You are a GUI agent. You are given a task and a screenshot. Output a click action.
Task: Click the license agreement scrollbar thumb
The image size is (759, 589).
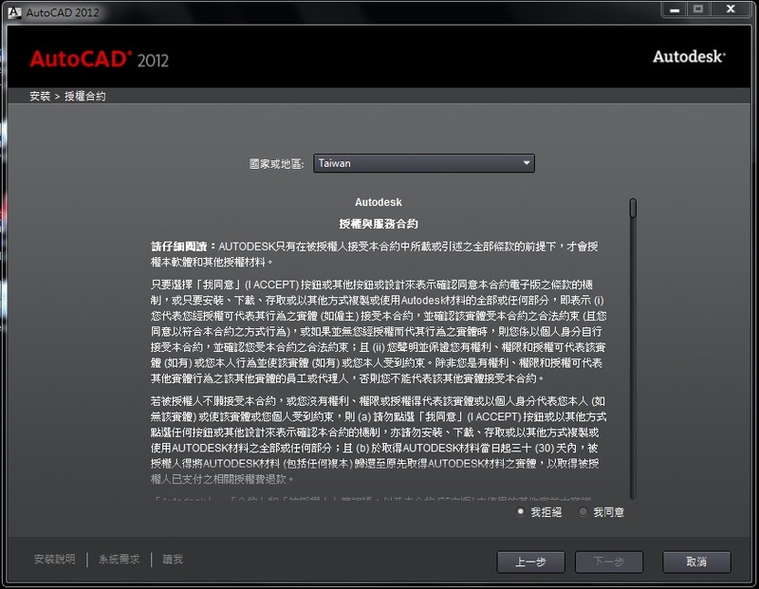633,208
